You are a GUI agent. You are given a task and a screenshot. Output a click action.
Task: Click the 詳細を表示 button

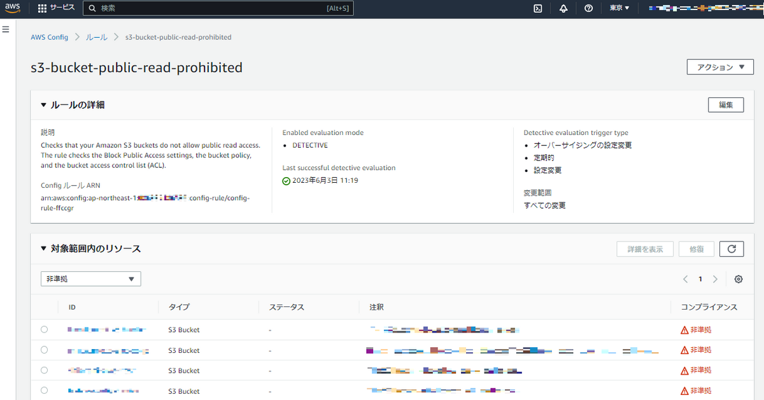click(646, 249)
